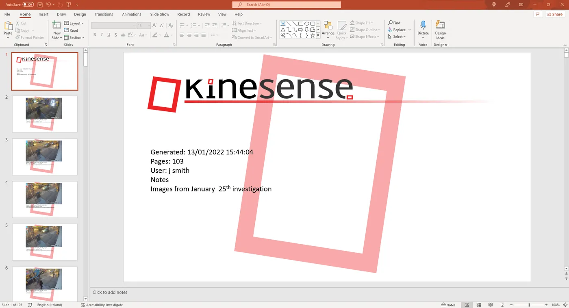Image resolution: width=569 pixels, height=308 pixels.
Task: Open Comments pane icon
Action: point(538,14)
